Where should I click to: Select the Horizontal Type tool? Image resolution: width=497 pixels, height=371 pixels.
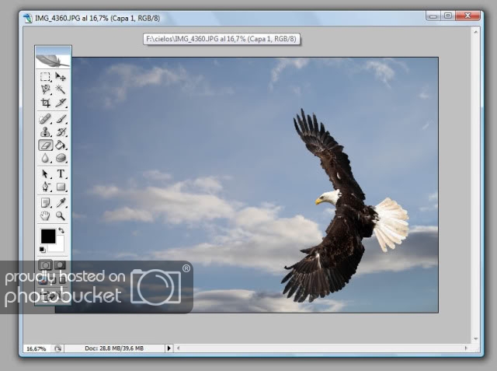click(x=61, y=174)
